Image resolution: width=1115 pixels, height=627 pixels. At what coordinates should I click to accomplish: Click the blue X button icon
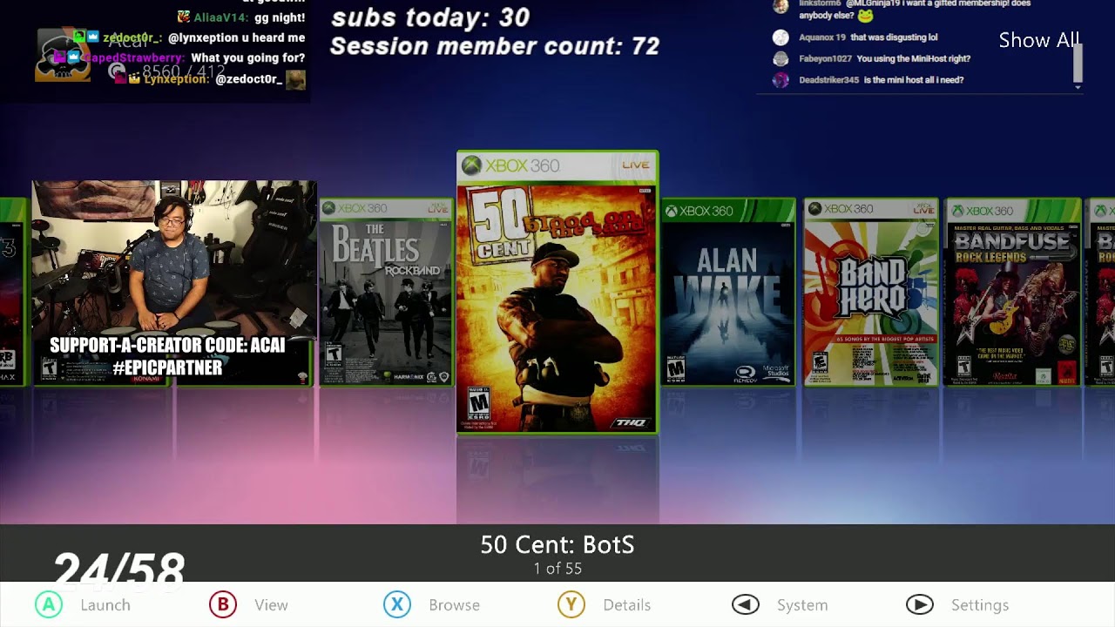(x=397, y=604)
